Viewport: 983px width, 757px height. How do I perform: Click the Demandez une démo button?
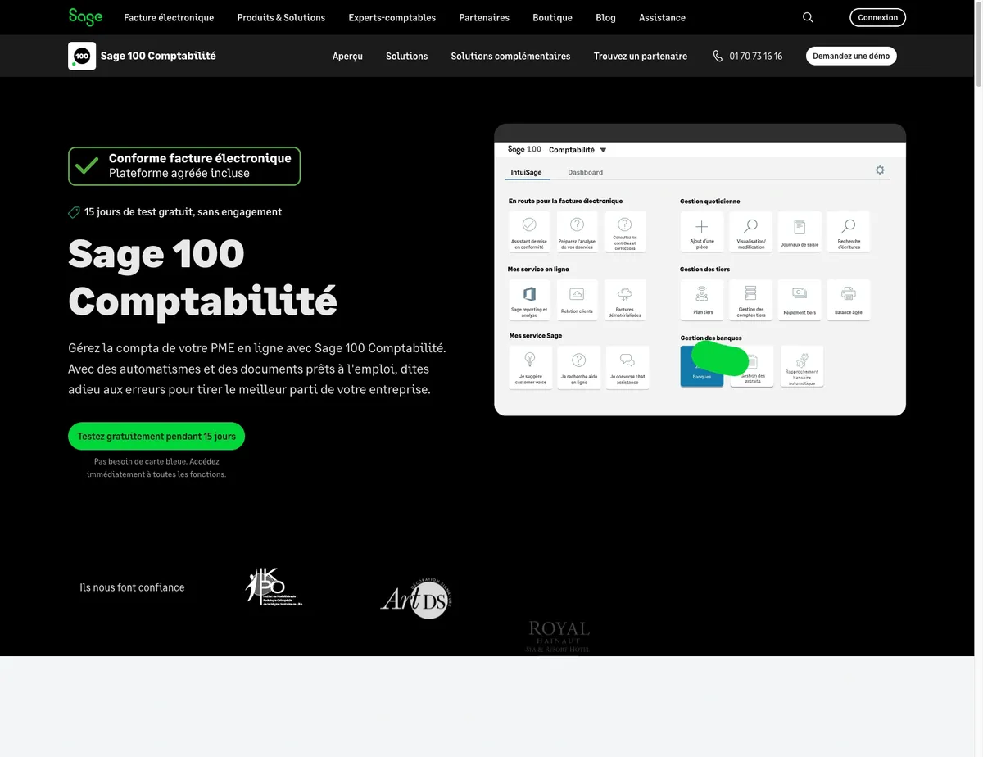pyautogui.click(x=851, y=56)
